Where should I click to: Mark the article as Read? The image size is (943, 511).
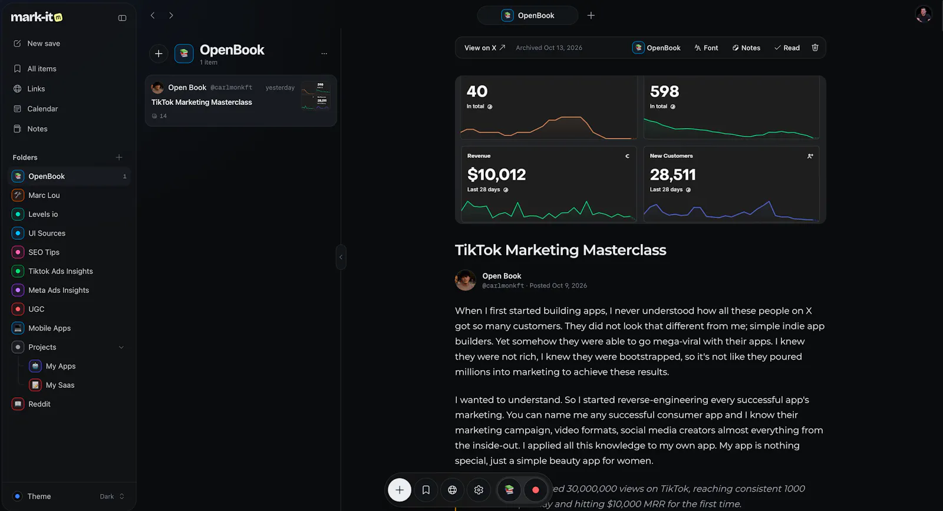(x=787, y=48)
